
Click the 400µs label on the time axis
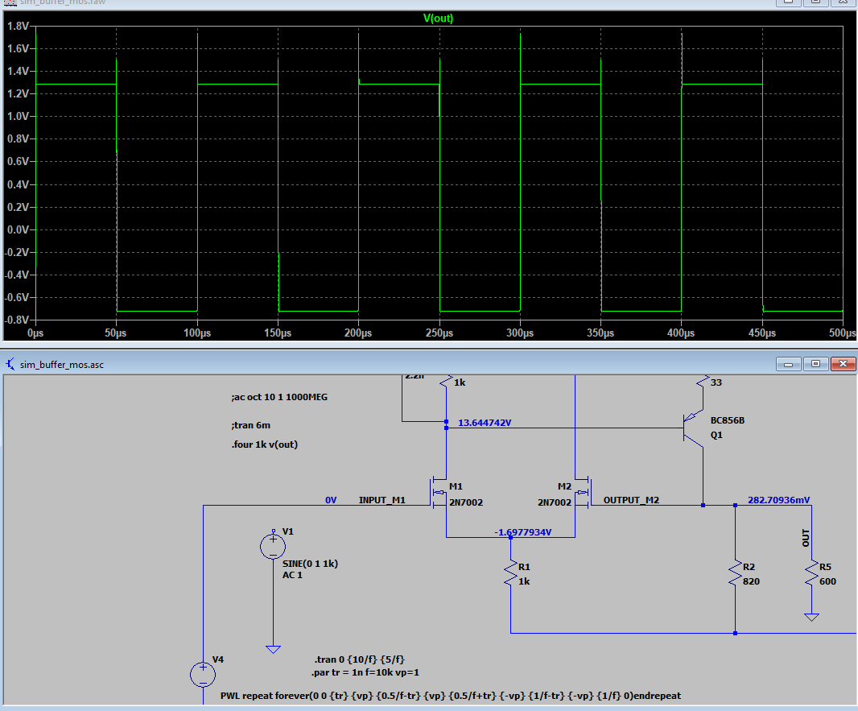tap(681, 333)
